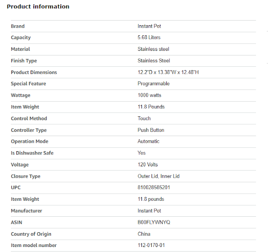This screenshot has width=268, height=252.
Task: Click the Is Dishwasher Safe label
Action: 32,153
